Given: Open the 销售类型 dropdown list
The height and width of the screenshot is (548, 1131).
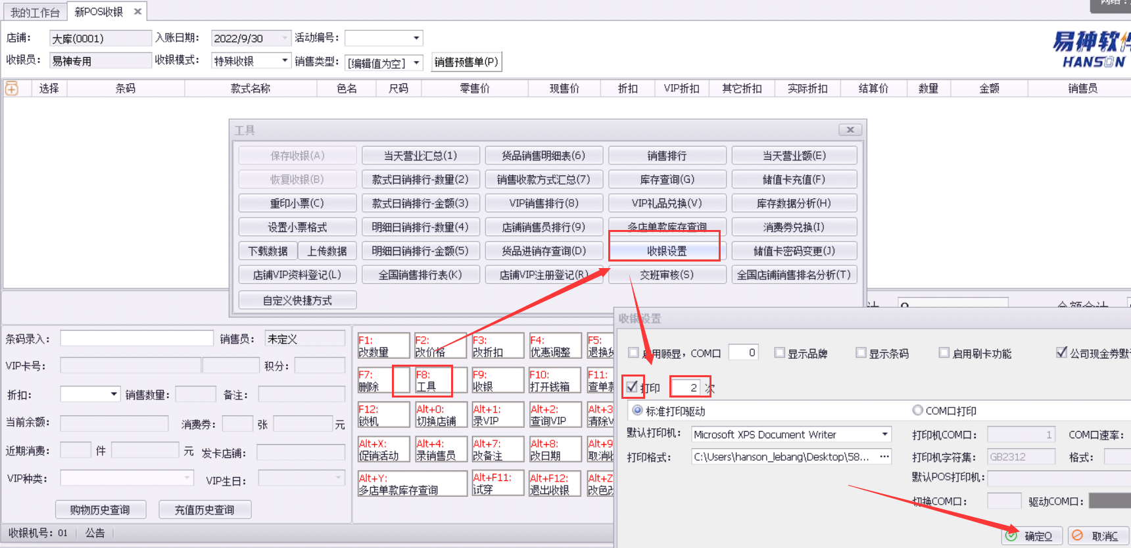Looking at the screenshot, I should coord(416,63).
